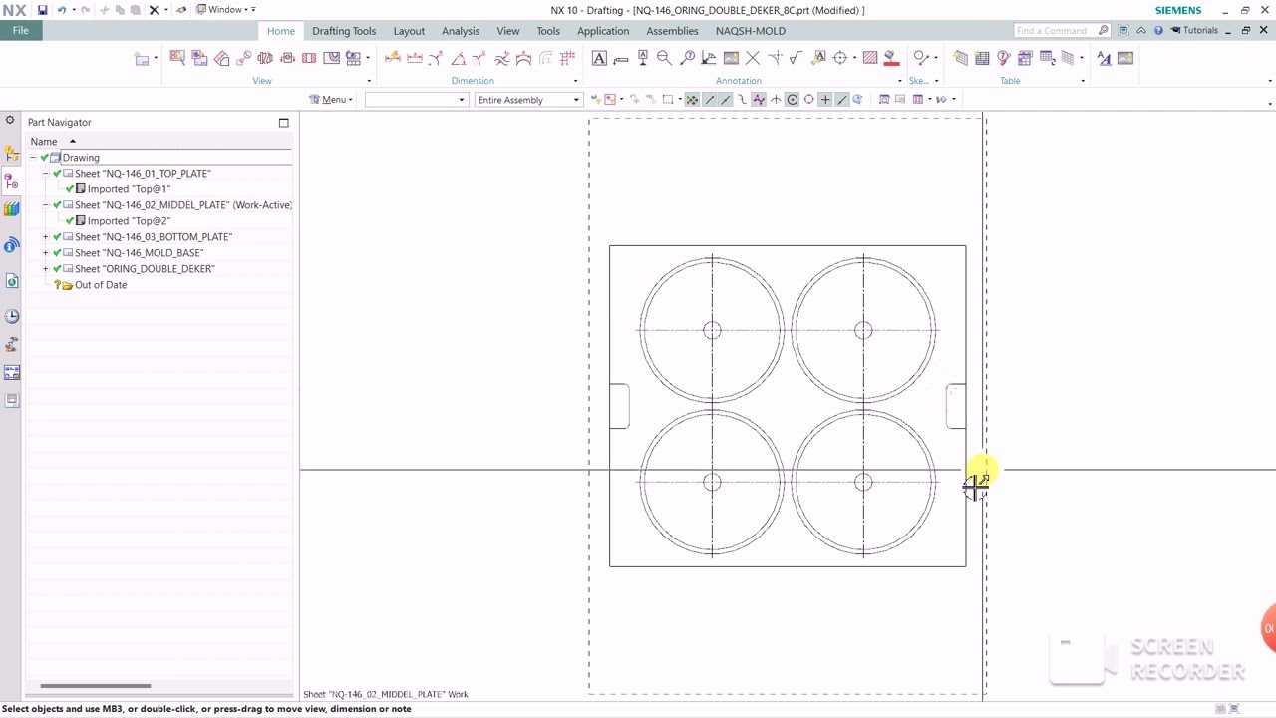Select the Note annotation tool
The width and height of the screenshot is (1276, 718).
599,58
